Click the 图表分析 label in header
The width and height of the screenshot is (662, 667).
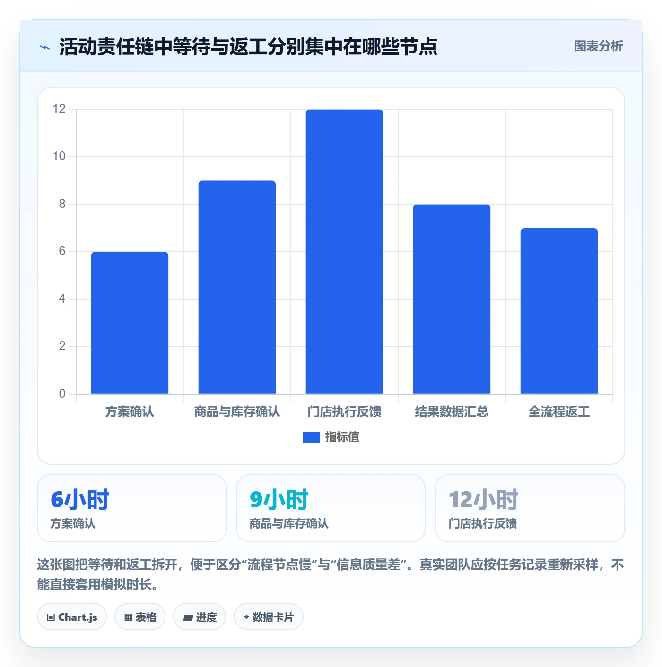point(598,46)
